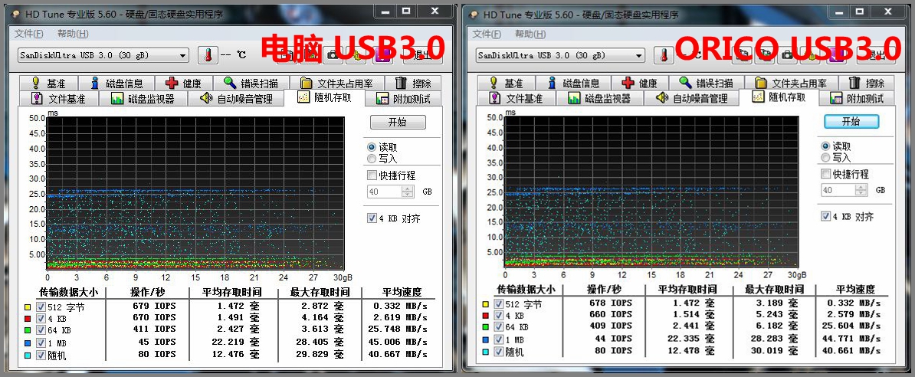The height and width of the screenshot is (377, 915).
Task: Click 文件夹占用率 folder icon in ORICO window
Action: 760,83
